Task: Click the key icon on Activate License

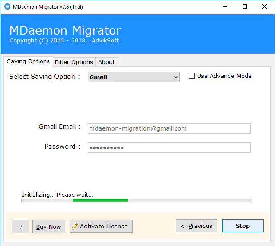Action: [75, 226]
